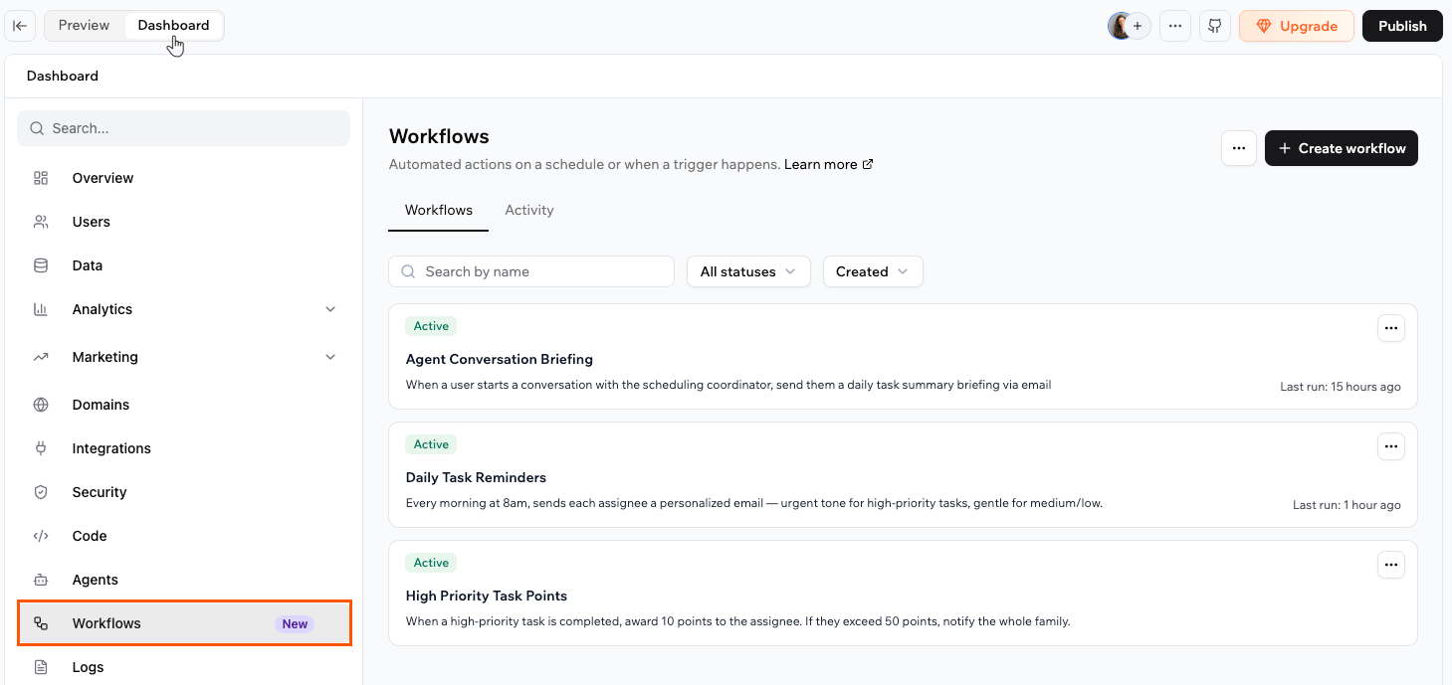Click the user avatar with plus icon
This screenshot has width=1452, height=685.
click(1130, 26)
